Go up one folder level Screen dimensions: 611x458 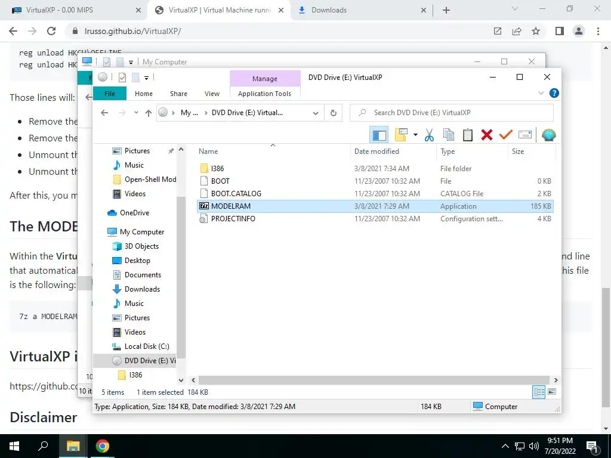click(x=149, y=113)
